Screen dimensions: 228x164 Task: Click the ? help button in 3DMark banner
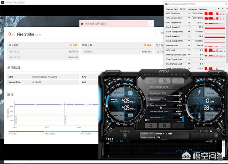pyautogui.click(x=151, y=23)
